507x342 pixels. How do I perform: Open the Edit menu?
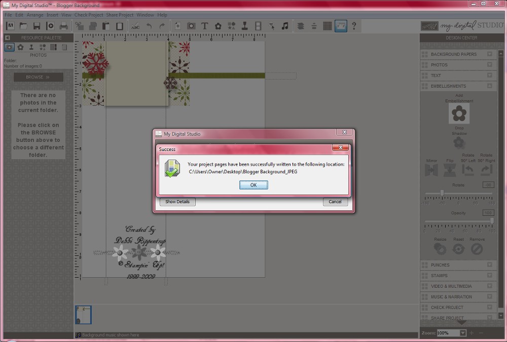tap(19, 15)
